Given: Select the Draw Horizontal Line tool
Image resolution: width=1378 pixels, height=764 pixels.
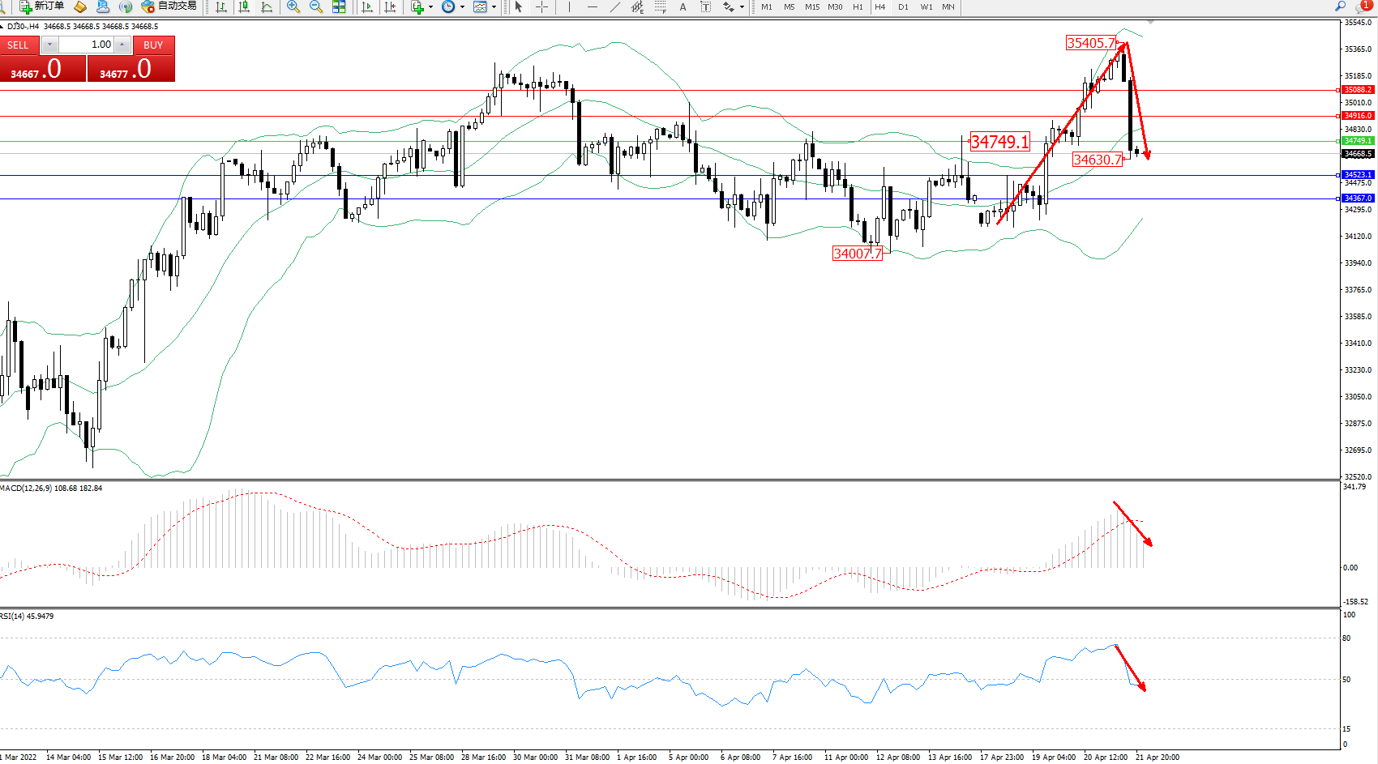Looking at the screenshot, I should (x=592, y=6).
